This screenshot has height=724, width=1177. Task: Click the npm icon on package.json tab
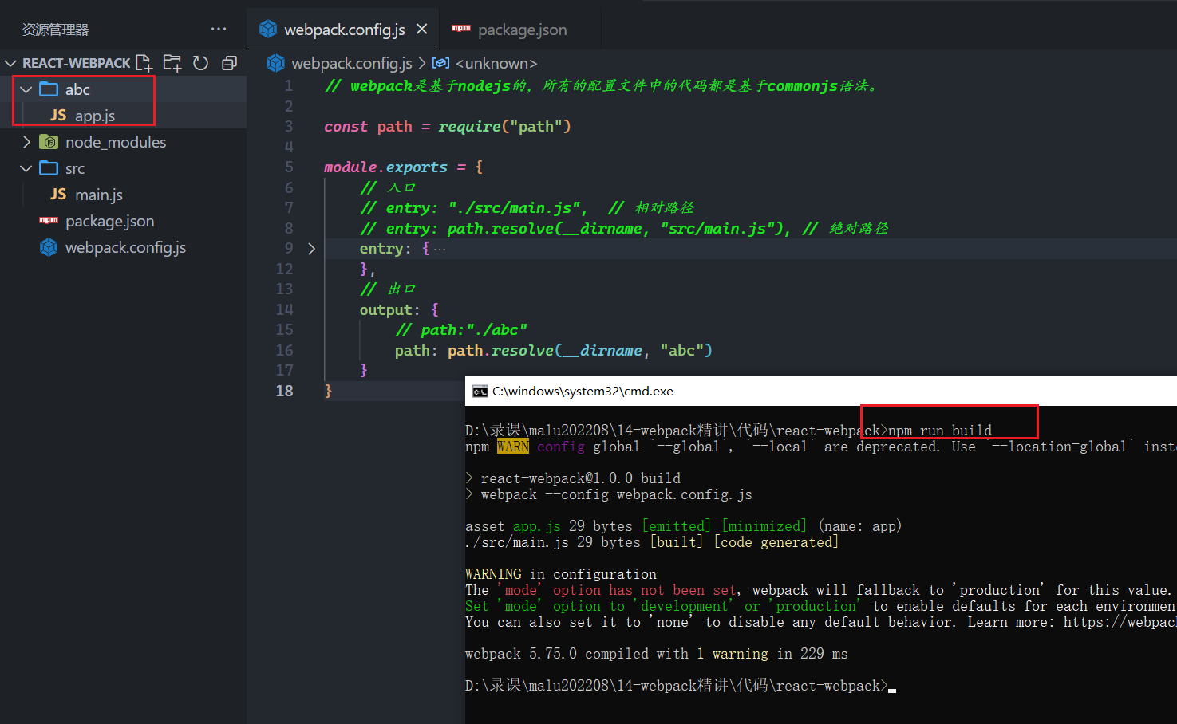(461, 28)
